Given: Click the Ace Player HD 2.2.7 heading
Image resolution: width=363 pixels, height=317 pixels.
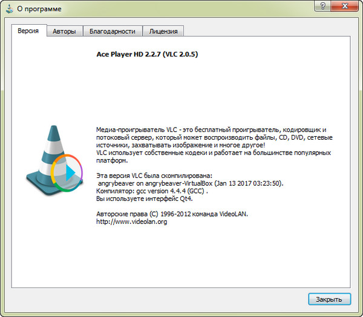Looking at the screenshot, I should tap(147, 54).
